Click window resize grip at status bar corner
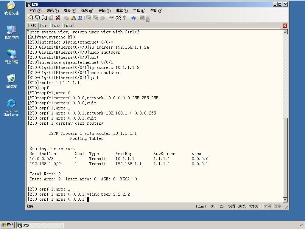The height and width of the screenshot is (229, 305). (x=286, y=208)
